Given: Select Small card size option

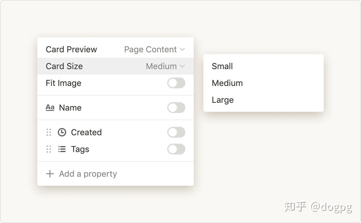Looking at the screenshot, I should [222, 66].
